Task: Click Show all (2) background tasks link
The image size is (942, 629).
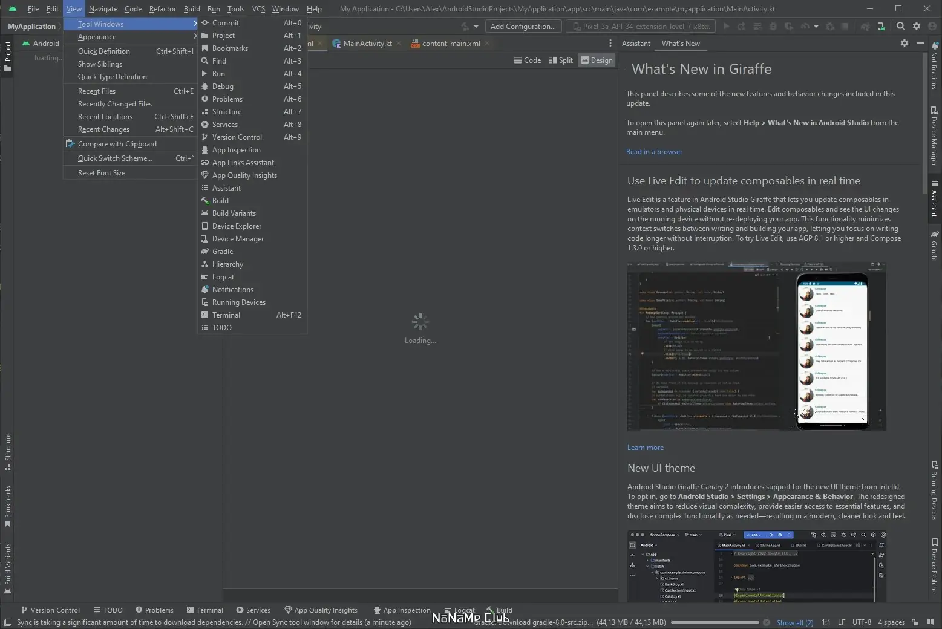Action: coord(795,622)
